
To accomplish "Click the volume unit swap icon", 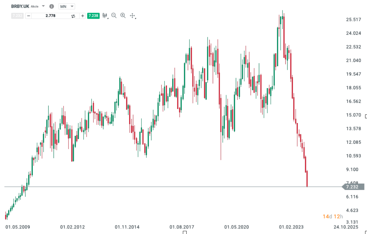I will pos(73,16).
